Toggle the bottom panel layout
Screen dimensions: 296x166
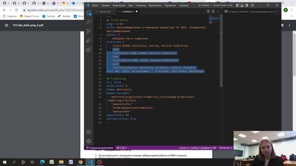[x=242, y=5]
